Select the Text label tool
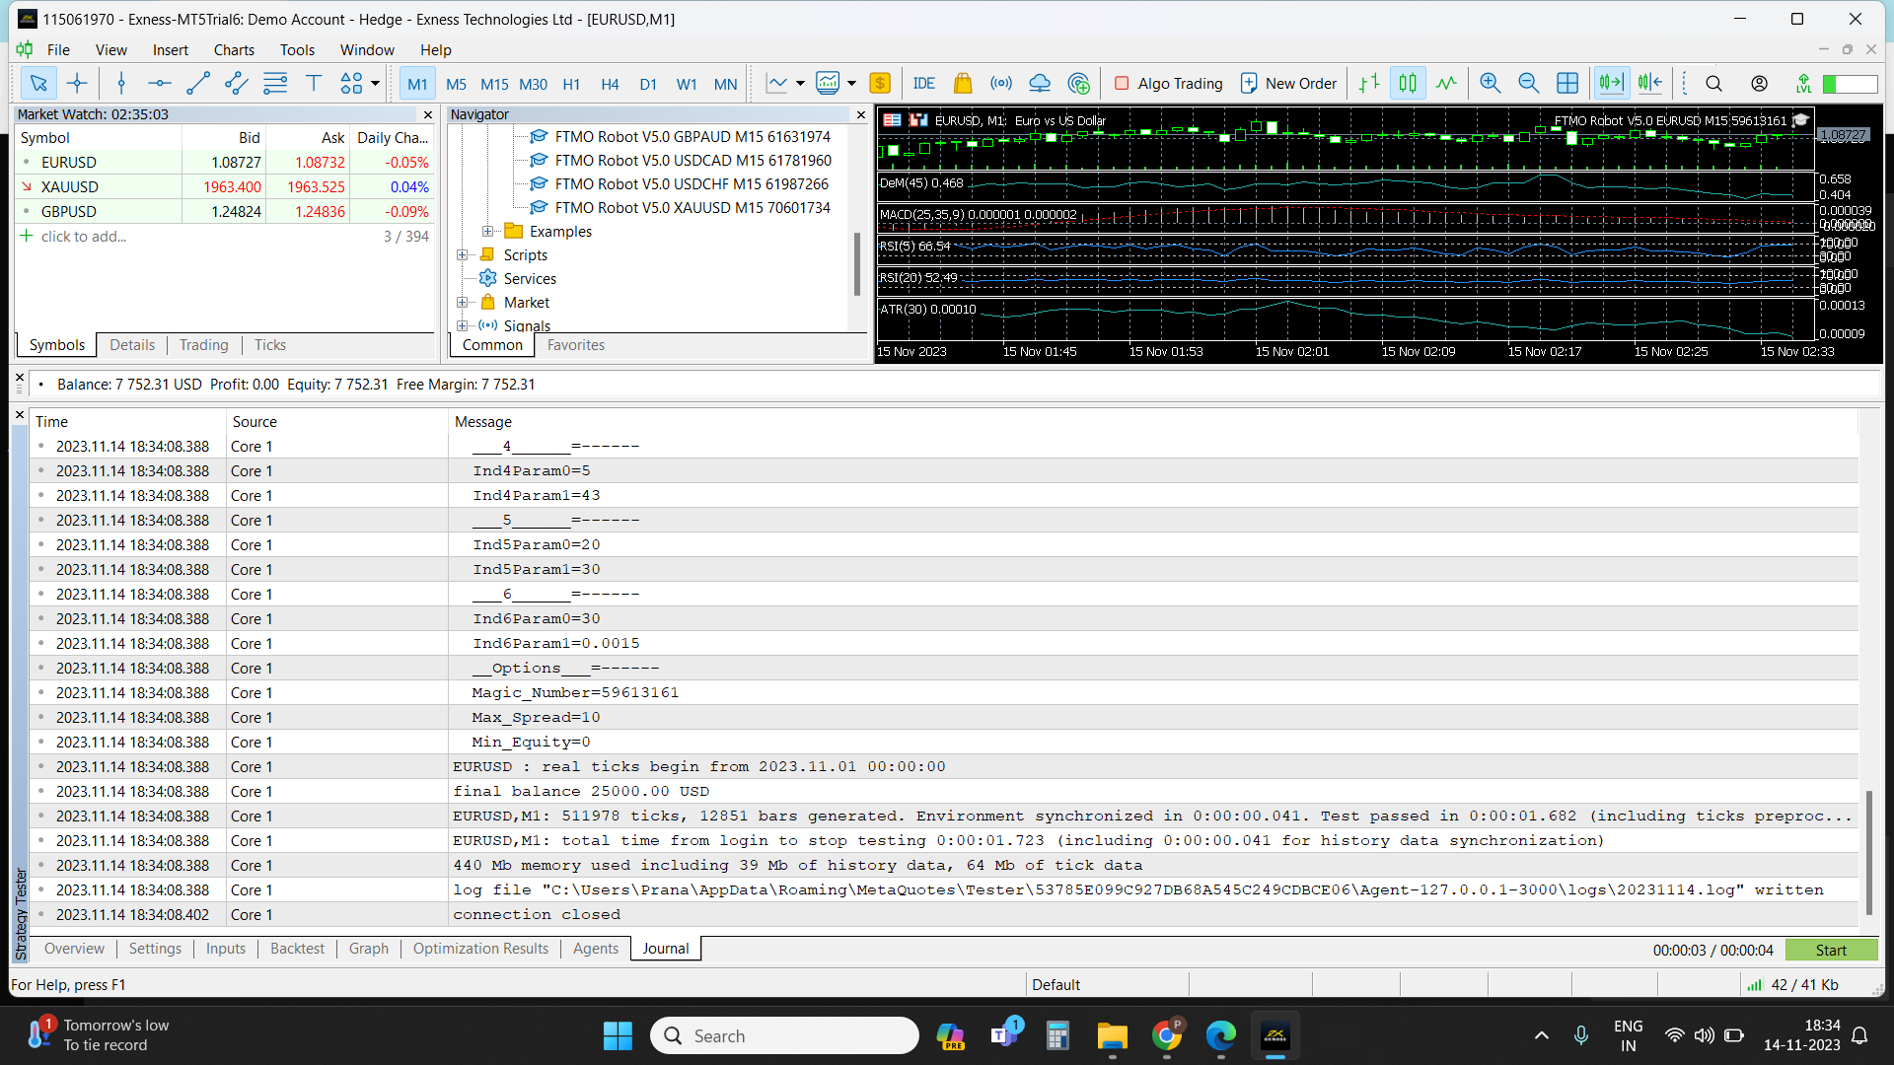 (x=314, y=84)
